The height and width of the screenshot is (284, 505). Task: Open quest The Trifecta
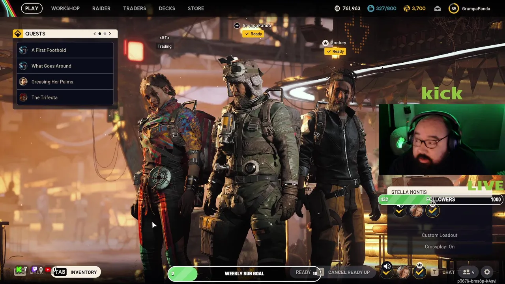click(65, 97)
